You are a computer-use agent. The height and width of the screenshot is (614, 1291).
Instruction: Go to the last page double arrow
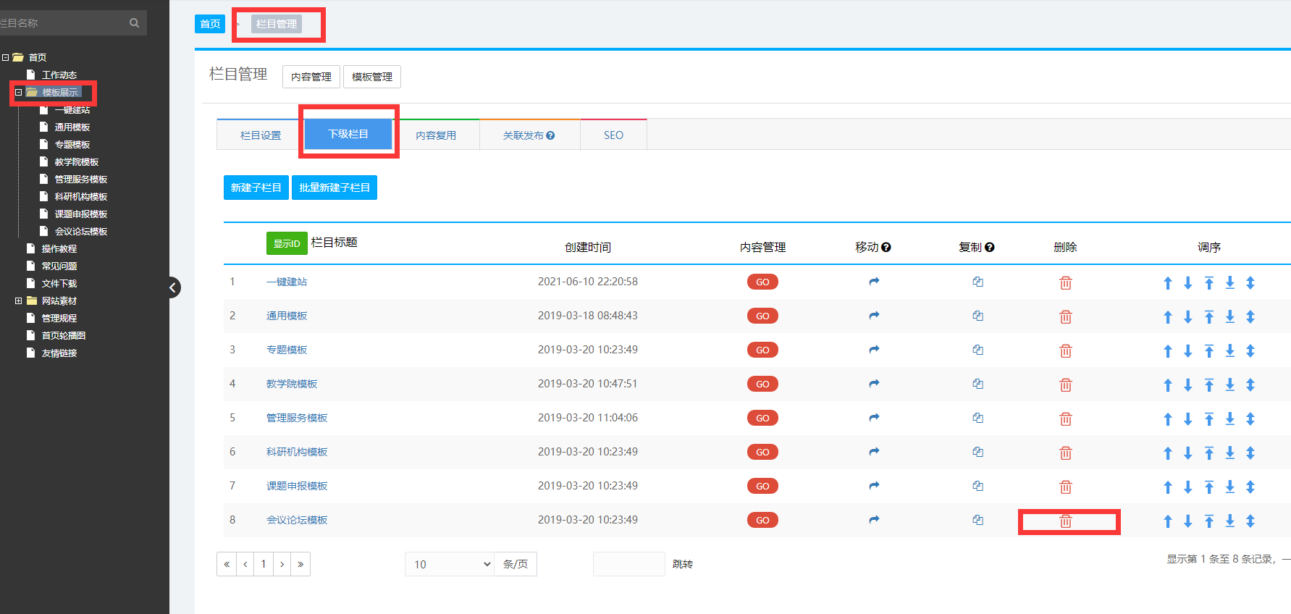300,564
